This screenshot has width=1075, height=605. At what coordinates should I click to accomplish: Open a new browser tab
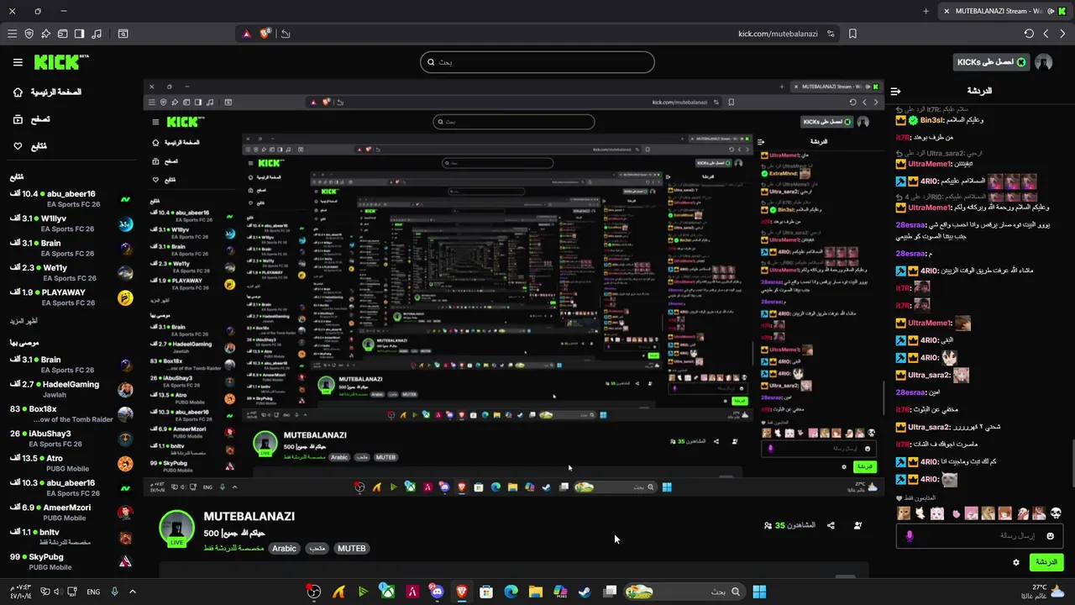(x=926, y=11)
